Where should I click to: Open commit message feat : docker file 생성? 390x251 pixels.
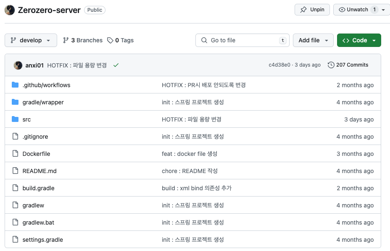(x=190, y=154)
